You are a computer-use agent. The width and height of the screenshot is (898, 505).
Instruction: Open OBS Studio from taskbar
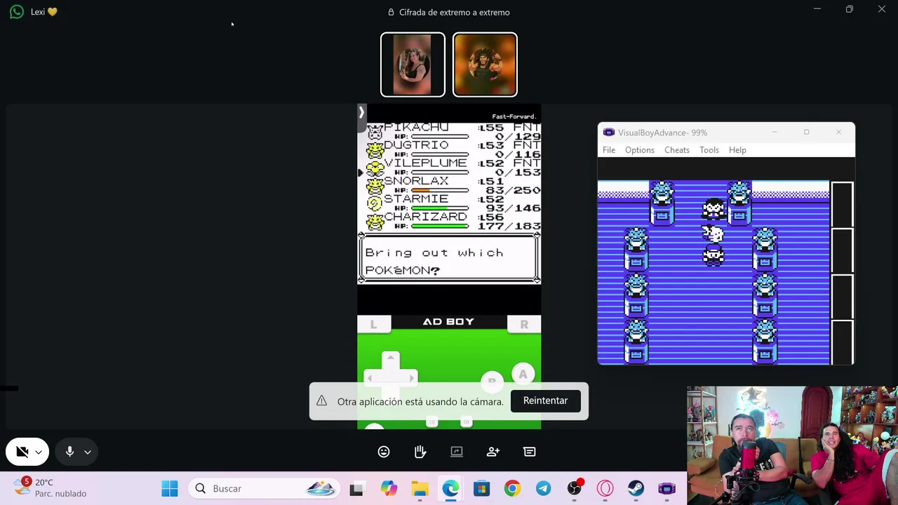pos(575,488)
